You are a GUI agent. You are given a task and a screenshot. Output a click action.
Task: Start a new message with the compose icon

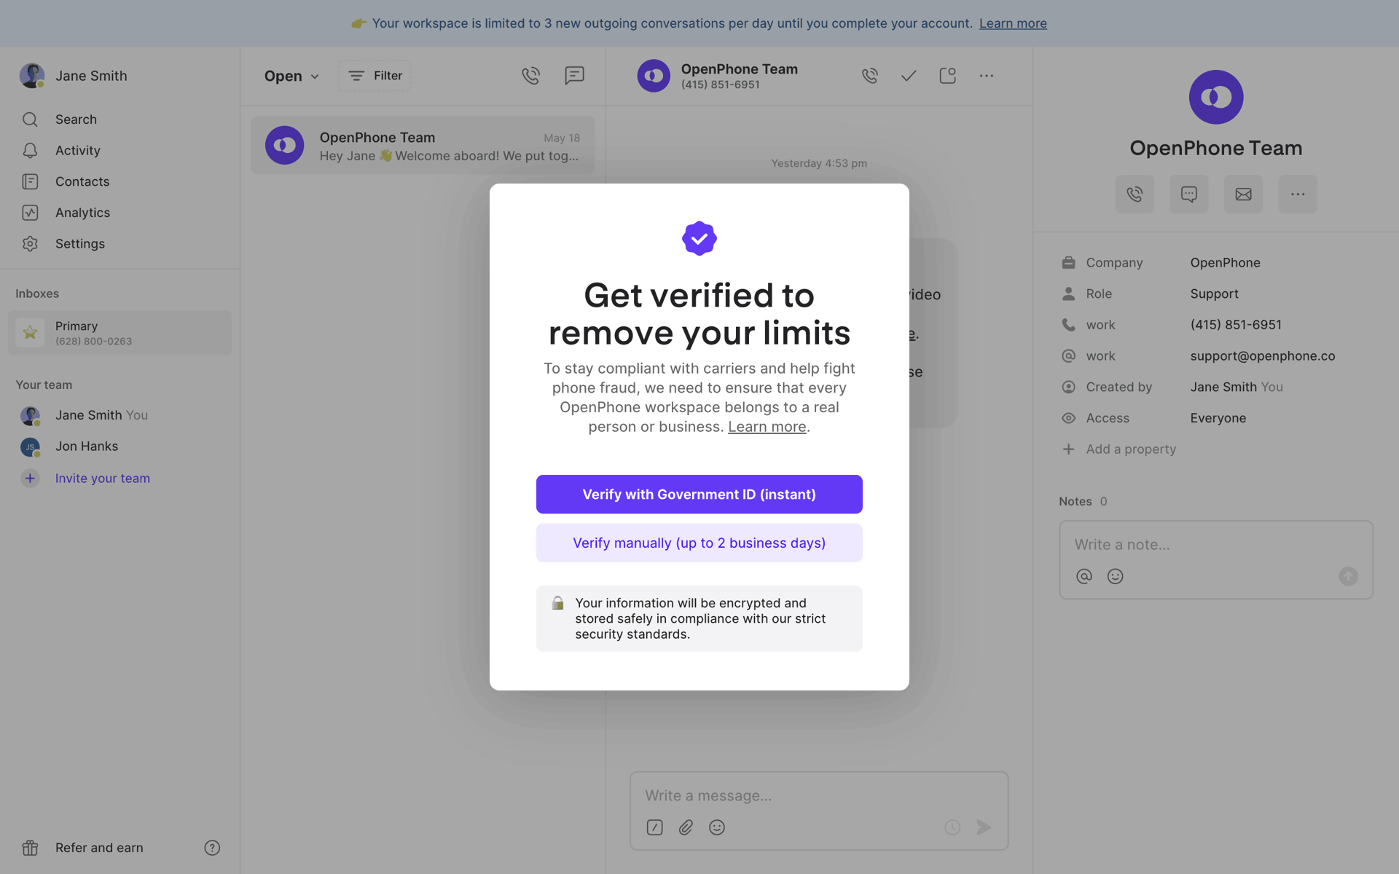click(574, 76)
